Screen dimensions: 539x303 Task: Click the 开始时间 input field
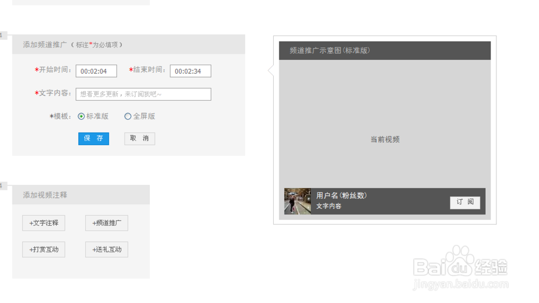coord(96,71)
